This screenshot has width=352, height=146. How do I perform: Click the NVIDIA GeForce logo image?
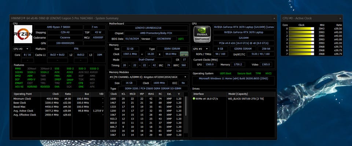pyautogui.click(x=202, y=34)
